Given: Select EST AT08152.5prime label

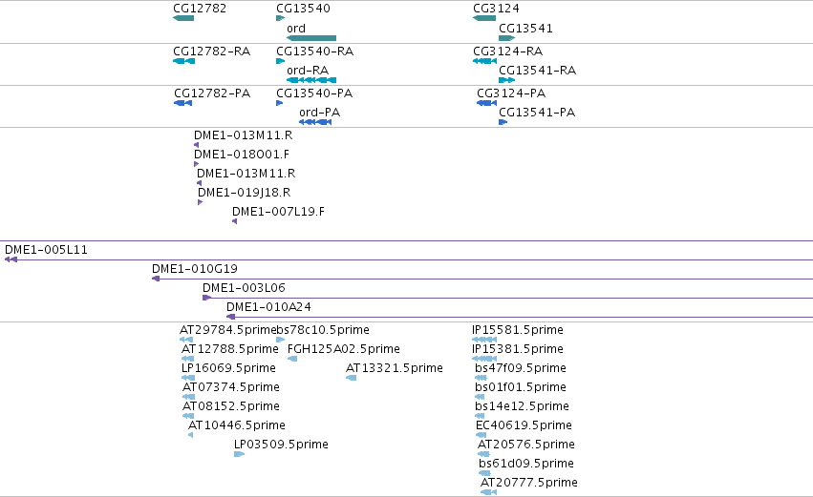Looking at the screenshot, I should (231, 407).
